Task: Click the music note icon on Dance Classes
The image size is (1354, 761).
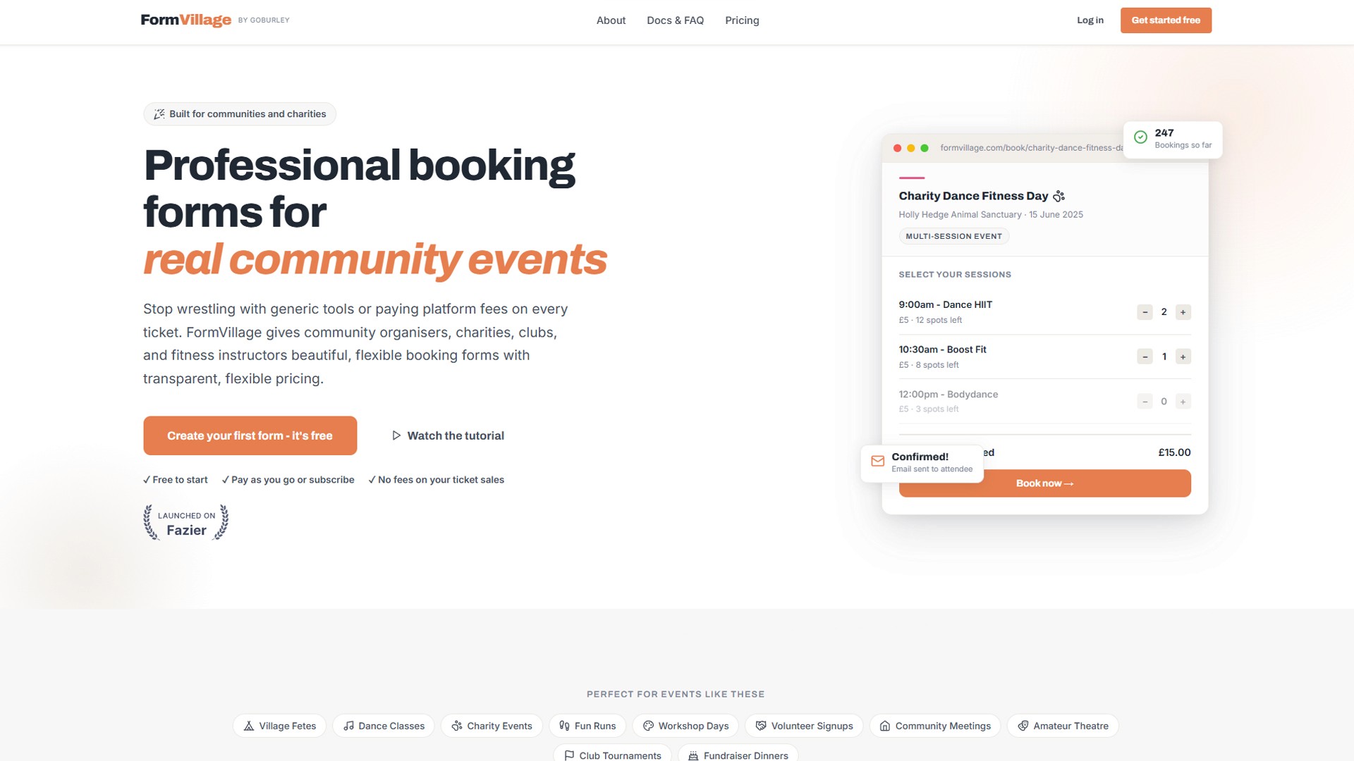Action: 348,726
